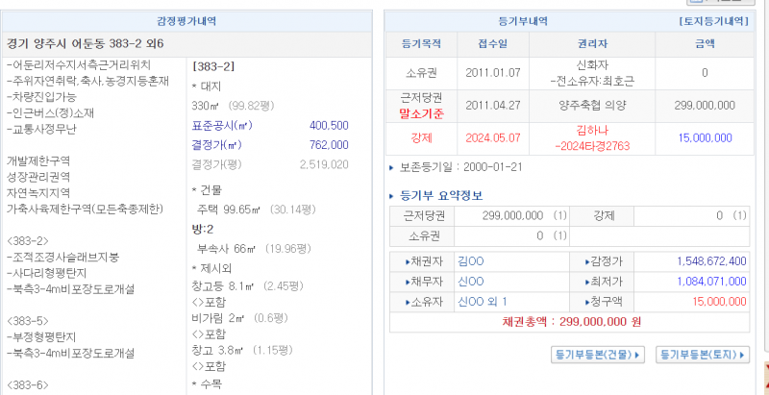Image resolution: width=769 pixels, height=395 pixels.
Task: Click the arrow icon beside 등기부 요약정보
Action: (x=391, y=193)
